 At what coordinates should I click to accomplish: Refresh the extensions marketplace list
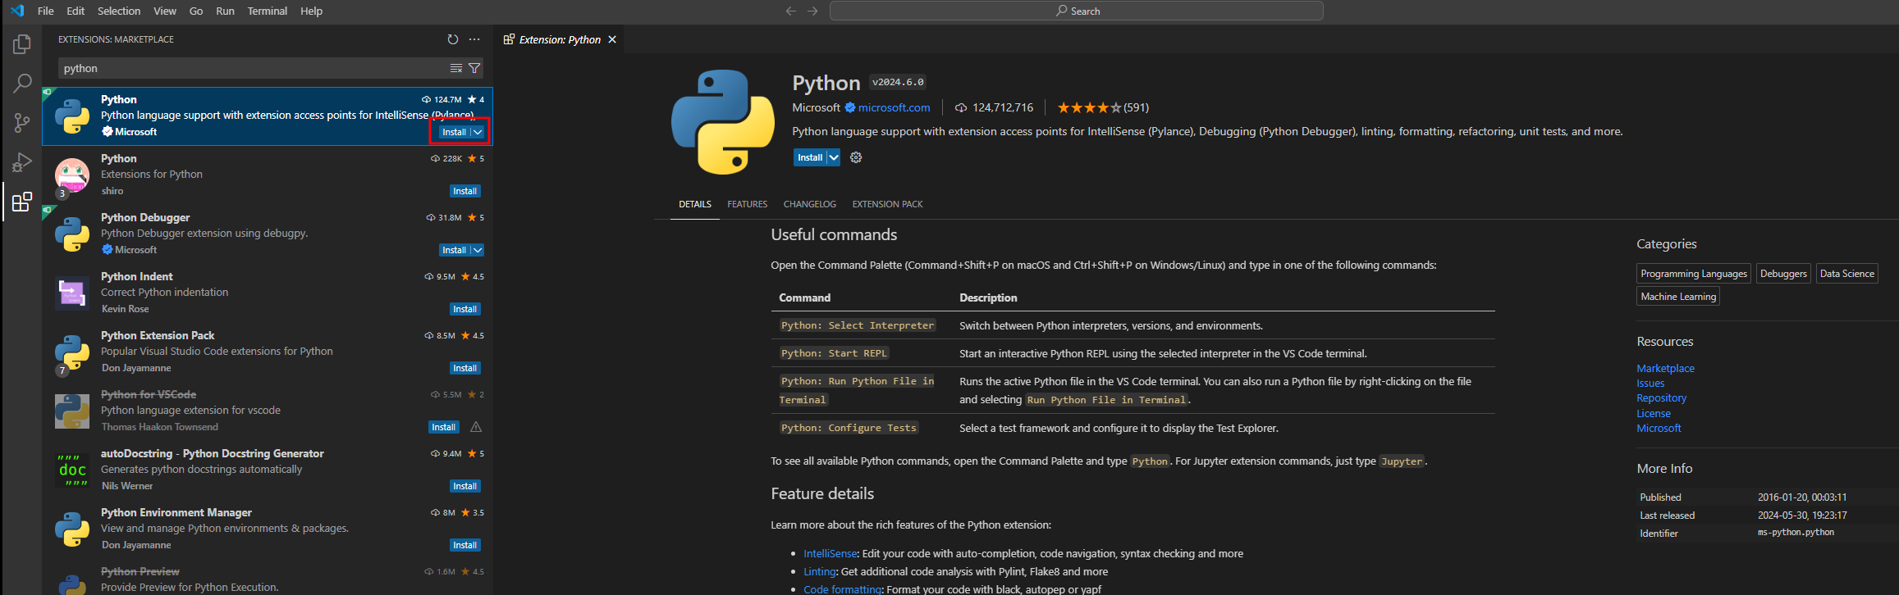click(453, 39)
